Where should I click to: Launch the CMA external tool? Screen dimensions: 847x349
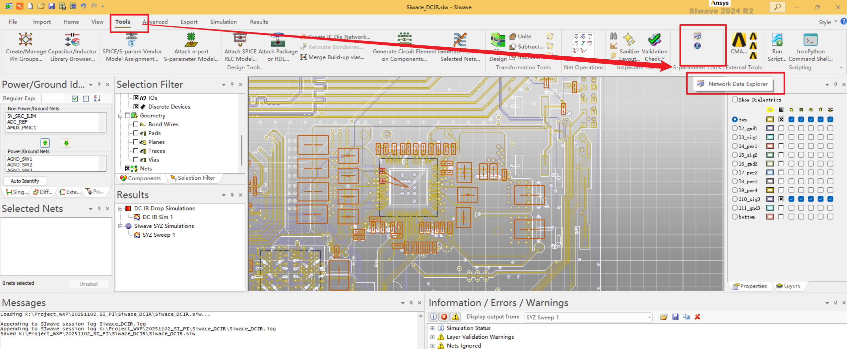click(739, 44)
